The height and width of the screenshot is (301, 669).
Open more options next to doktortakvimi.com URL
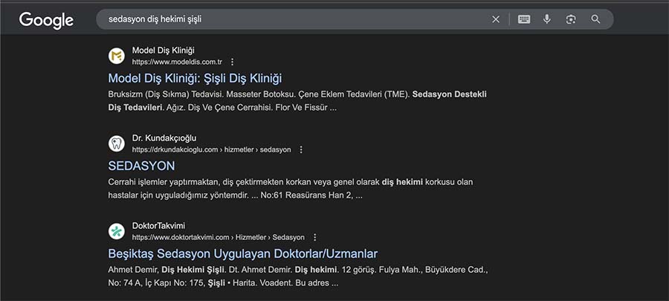tap(315, 237)
